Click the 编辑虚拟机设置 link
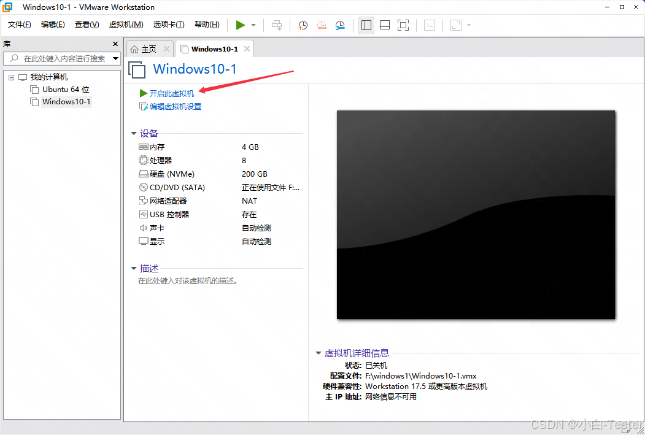Image resolution: width=645 pixels, height=435 pixels. 176,107
